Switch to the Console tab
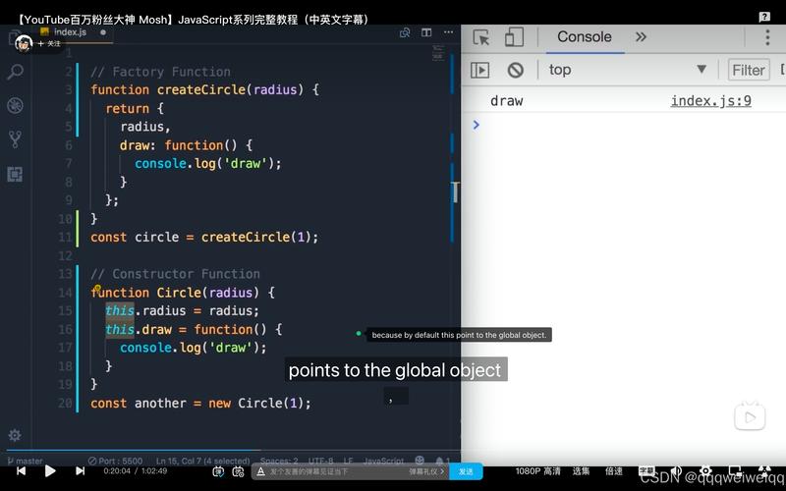Screen dimensions: 786x491 tap(585, 37)
